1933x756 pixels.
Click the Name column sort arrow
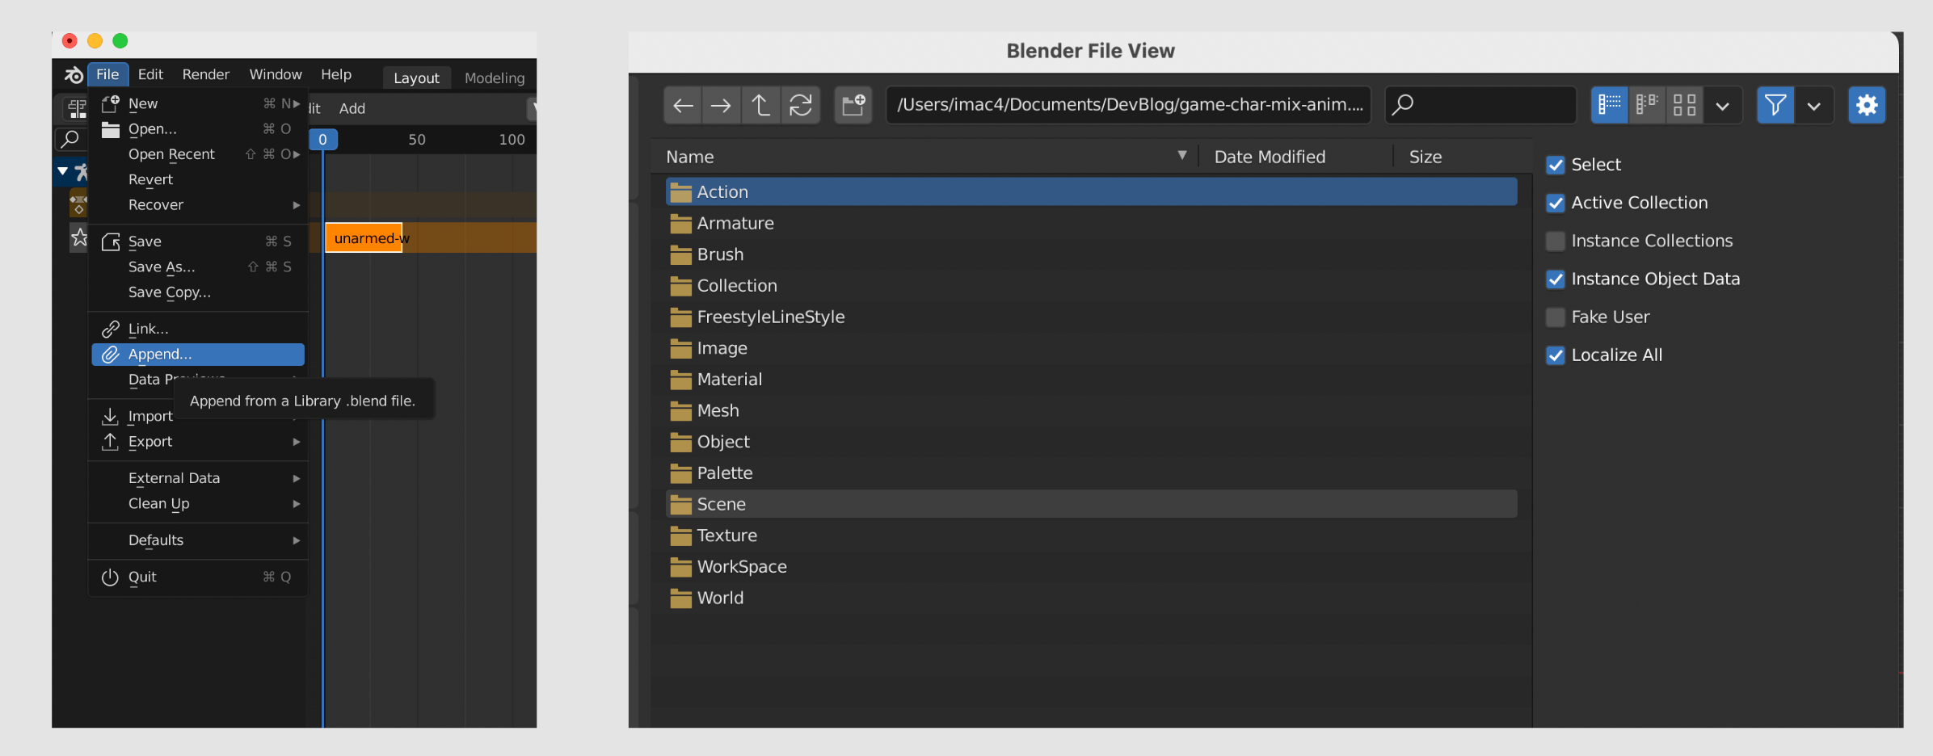coord(1181,155)
